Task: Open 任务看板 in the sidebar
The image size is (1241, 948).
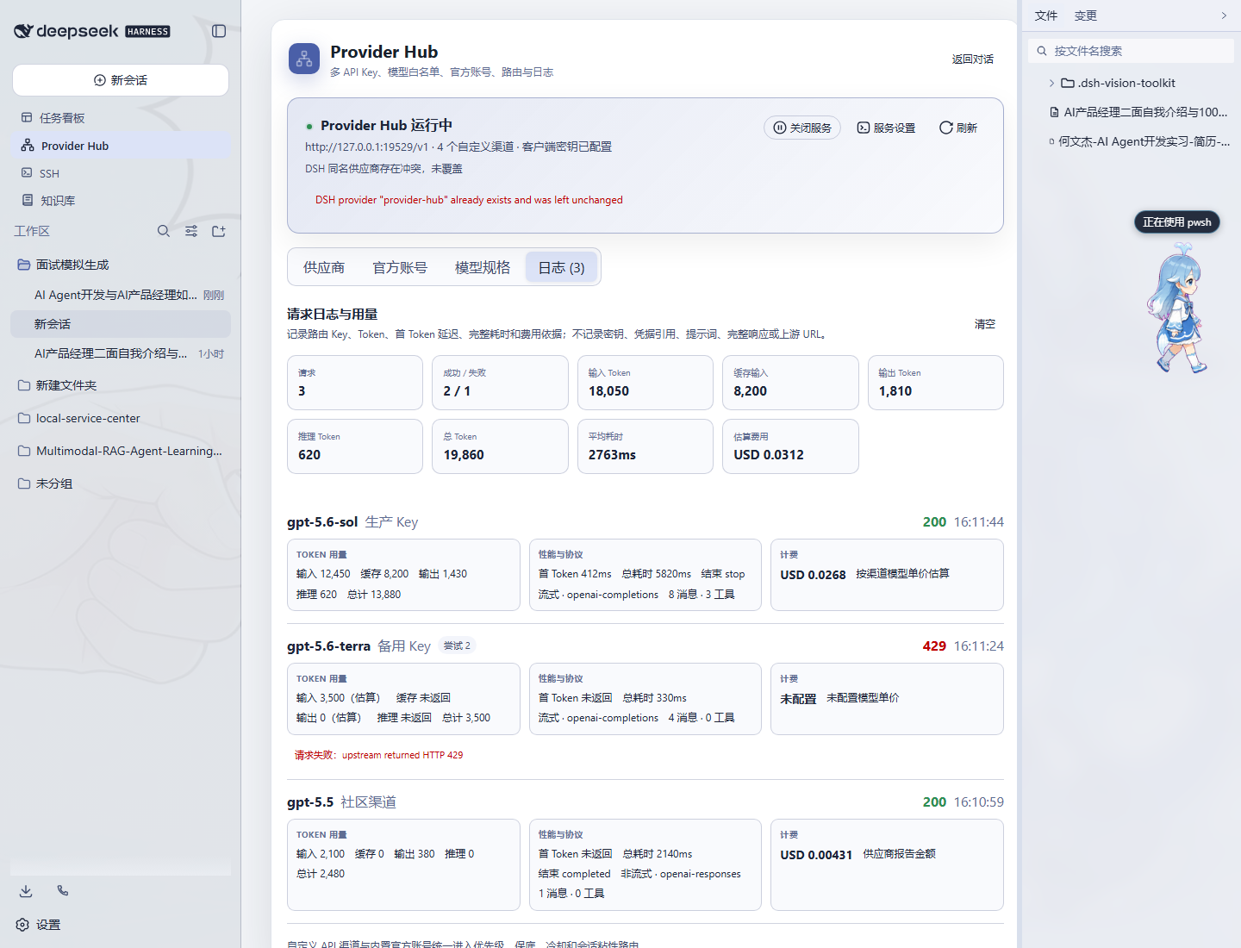Action: tap(121, 118)
